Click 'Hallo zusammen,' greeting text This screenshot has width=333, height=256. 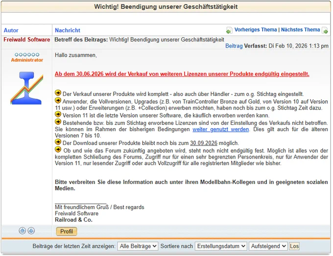click(76, 55)
